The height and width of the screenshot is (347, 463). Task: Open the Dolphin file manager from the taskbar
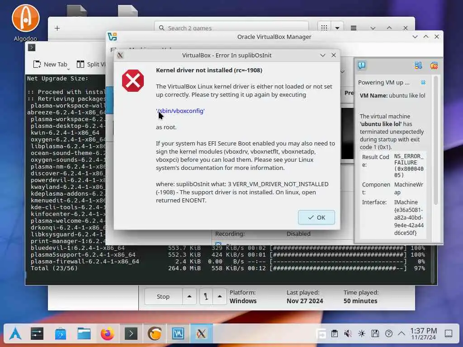84,334
